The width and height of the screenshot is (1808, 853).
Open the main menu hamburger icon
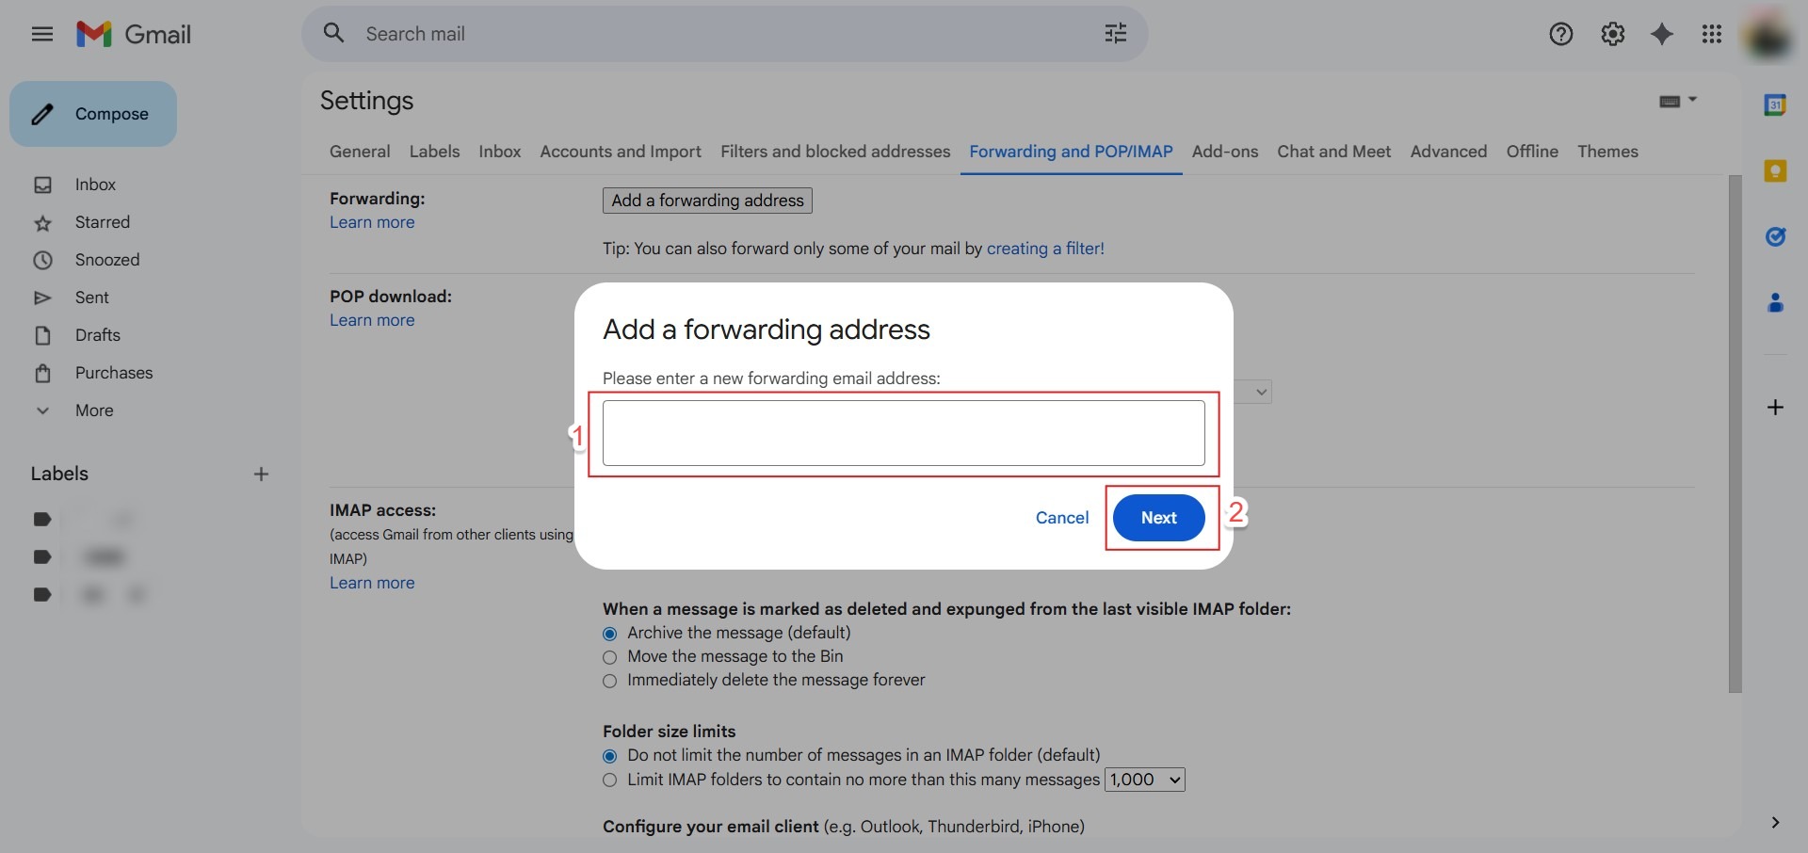pyautogui.click(x=41, y=35)
